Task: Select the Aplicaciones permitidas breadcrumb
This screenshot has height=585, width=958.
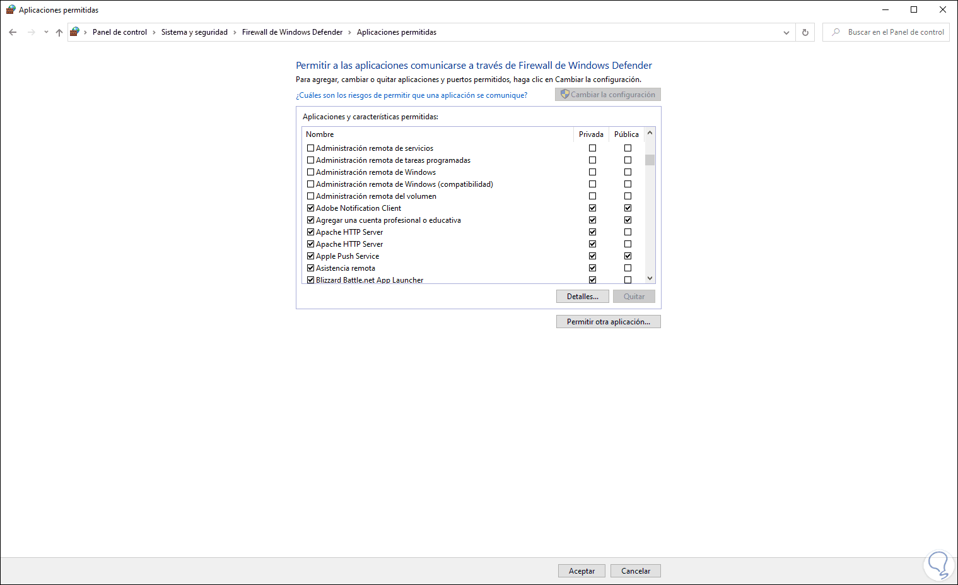Action: (397, 32)
